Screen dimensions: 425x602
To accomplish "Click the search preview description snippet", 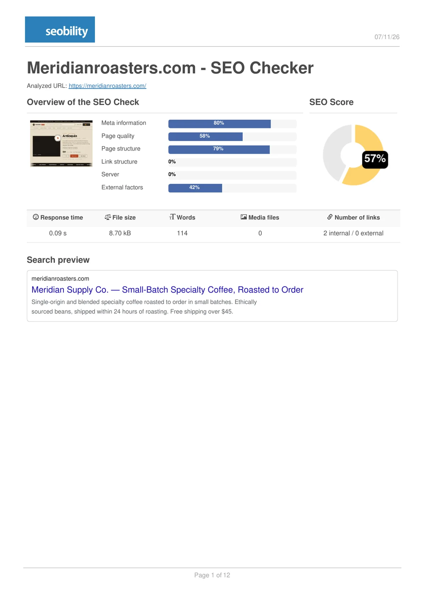I will 144,307.
